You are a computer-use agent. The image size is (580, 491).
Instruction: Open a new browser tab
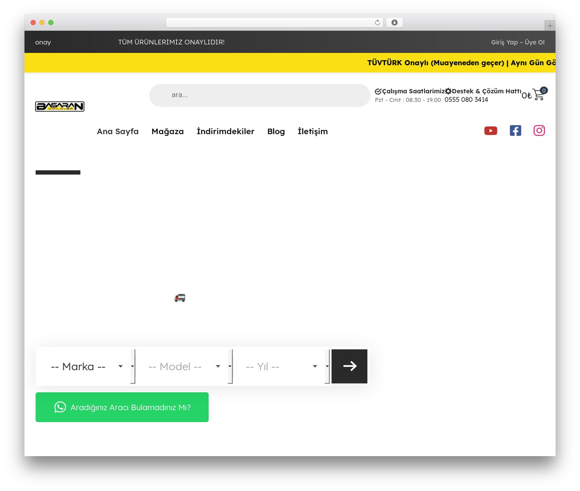pyautogui.click(x=550, y=26)
